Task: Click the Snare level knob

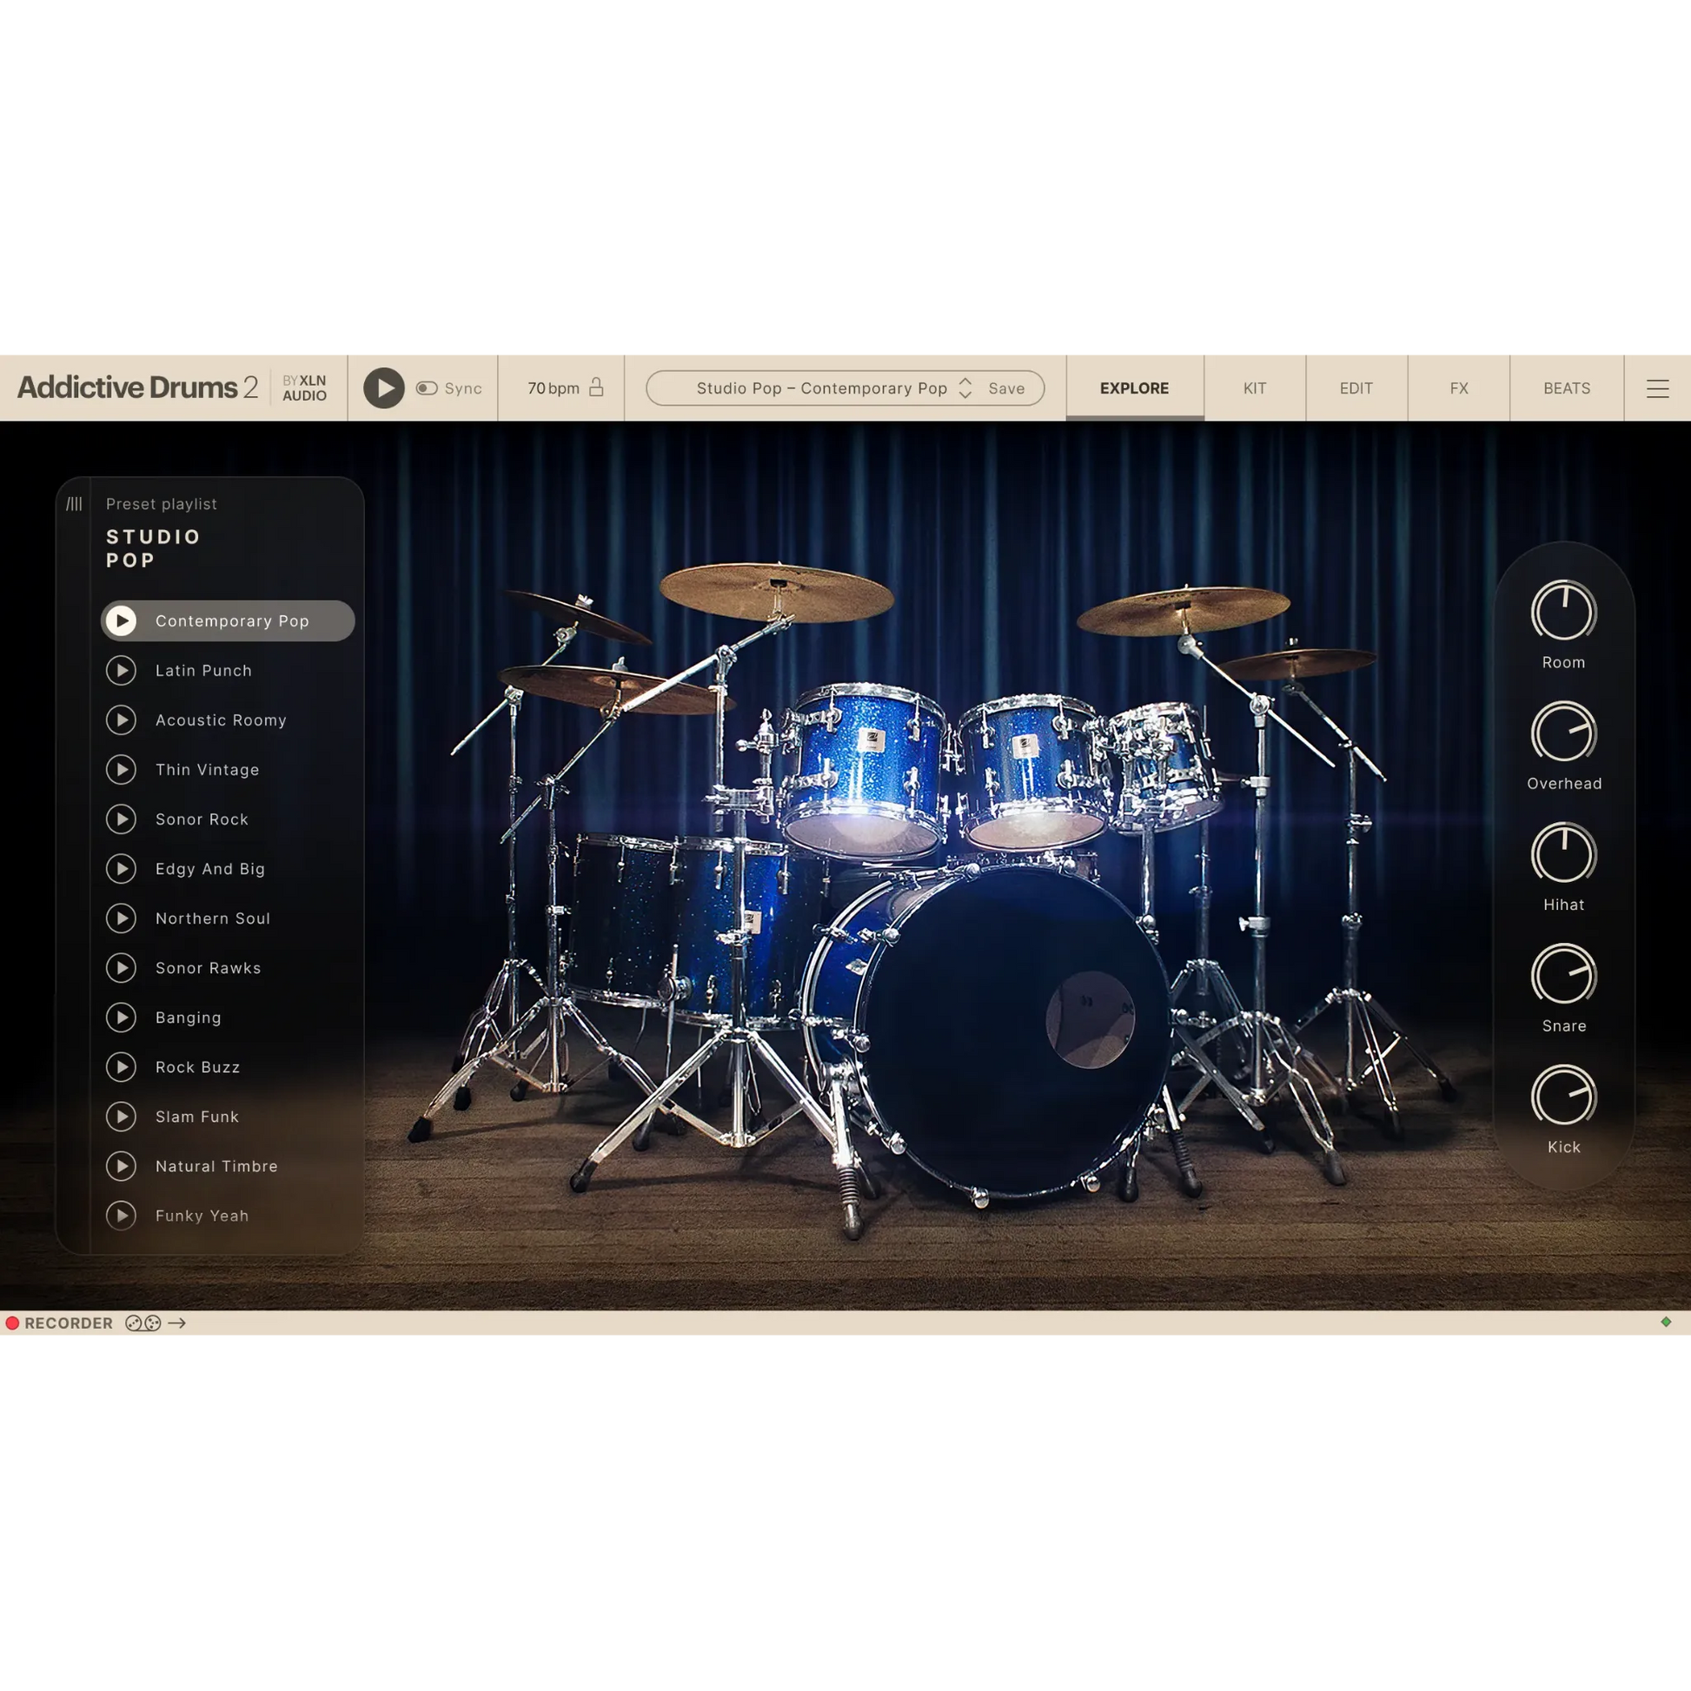Action: [1563, 974]
